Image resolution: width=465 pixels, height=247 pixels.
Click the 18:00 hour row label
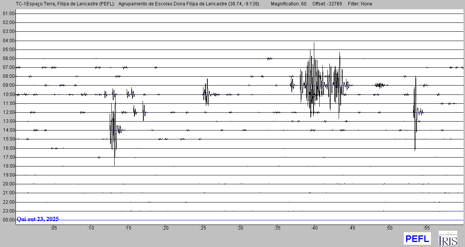(9, 166)
